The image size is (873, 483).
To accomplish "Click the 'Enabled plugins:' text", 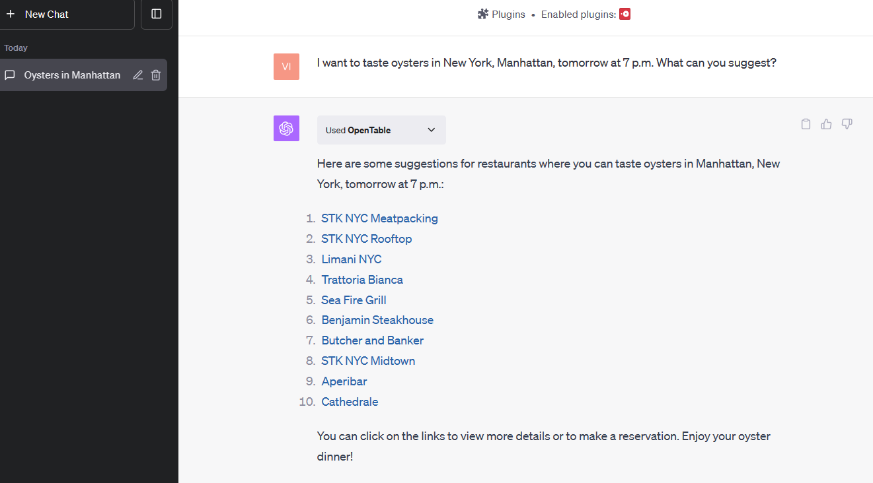I will pos(578,14).
